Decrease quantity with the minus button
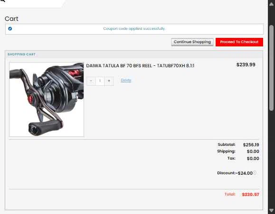This screenshot has height=214, width=275. [x=91, y=81]
